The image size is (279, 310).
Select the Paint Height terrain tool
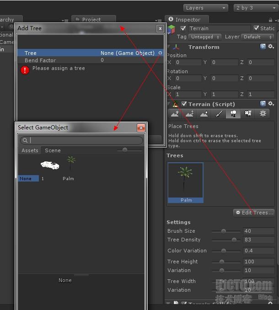pos(189,113)
